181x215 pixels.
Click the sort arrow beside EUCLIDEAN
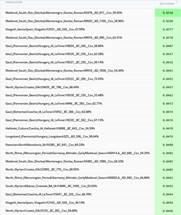(176, 3)
